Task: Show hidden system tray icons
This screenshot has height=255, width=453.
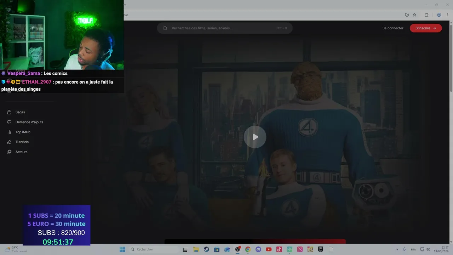Action: pyautogui.click(x=397, y=249)
